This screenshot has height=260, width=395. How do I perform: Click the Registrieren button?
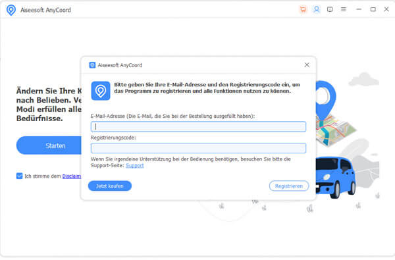click(289, 186)
